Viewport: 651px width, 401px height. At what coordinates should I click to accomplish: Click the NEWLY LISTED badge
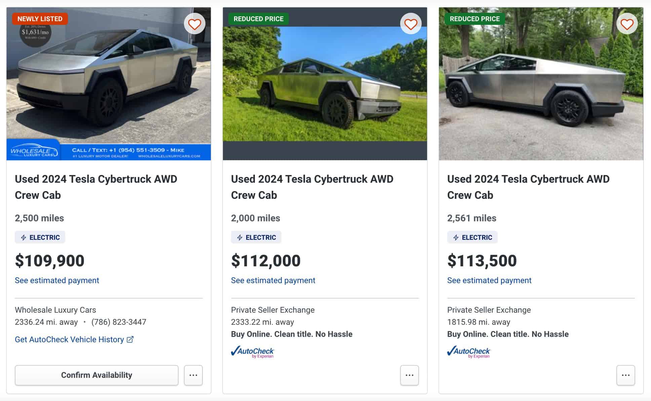click(x=39, y=19)
